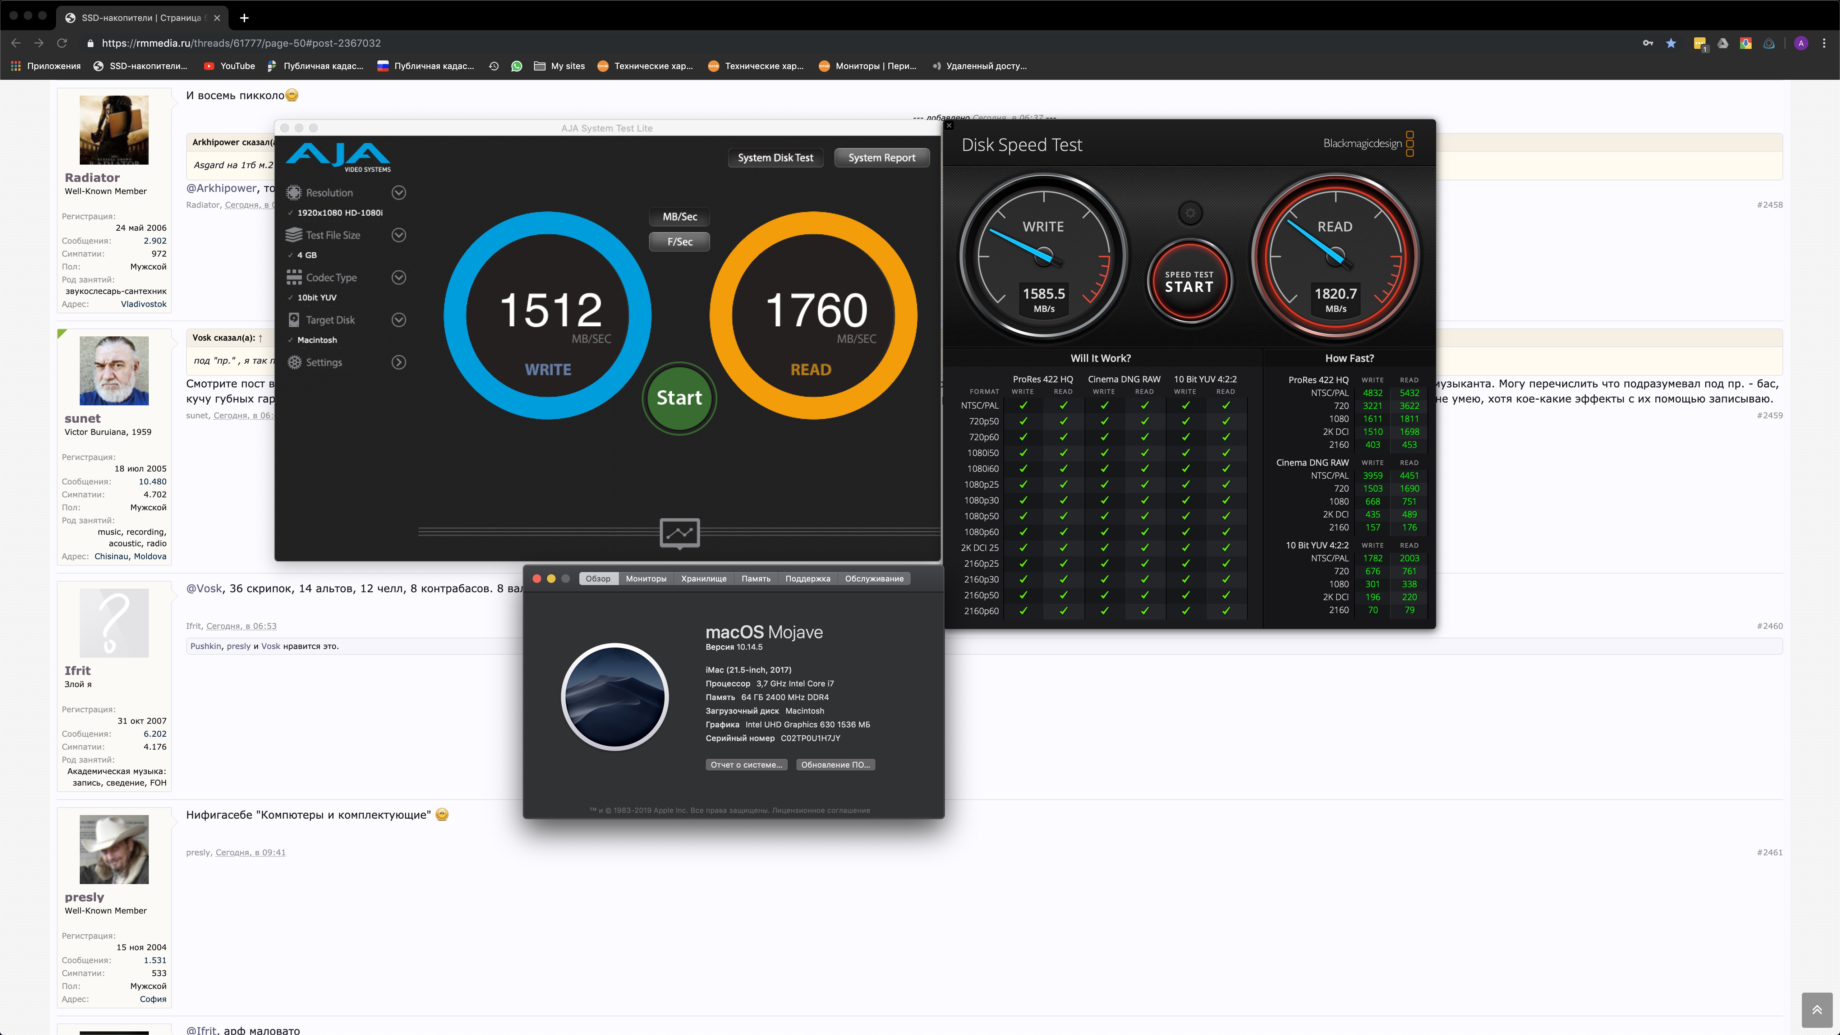This screenshot has width=1840, height=1035.
Task: Select MB/Sec unit toggle
Action: (679, 216)
